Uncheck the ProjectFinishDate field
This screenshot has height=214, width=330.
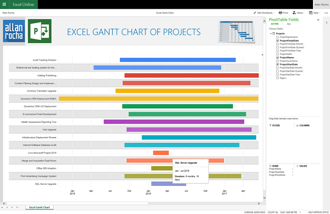277,40
